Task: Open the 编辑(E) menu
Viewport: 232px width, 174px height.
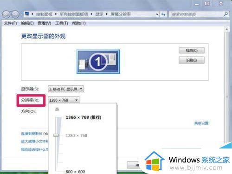Action: (x=27, y=23)
